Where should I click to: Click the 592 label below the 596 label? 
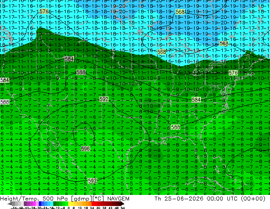click(92, 180)
